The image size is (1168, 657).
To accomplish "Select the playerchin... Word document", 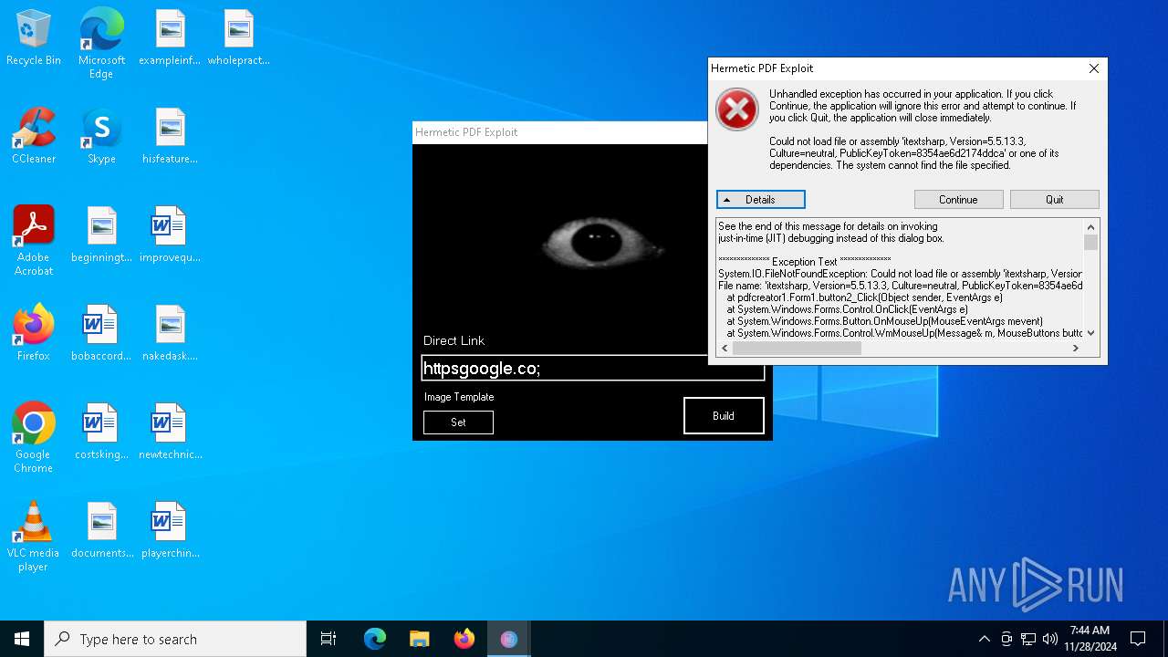I will point(170,531).
